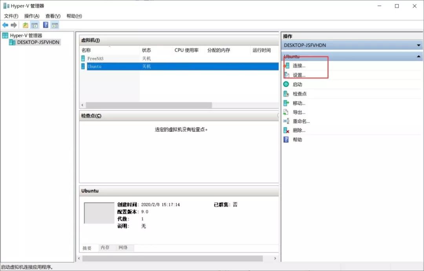Open the 查看(V) menu

tap(53, 16)
